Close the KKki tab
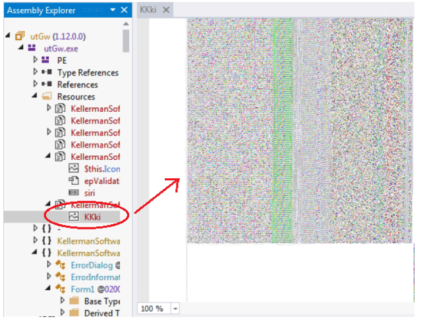The height and width of the screenshot is (319, 425). point(167,10)
